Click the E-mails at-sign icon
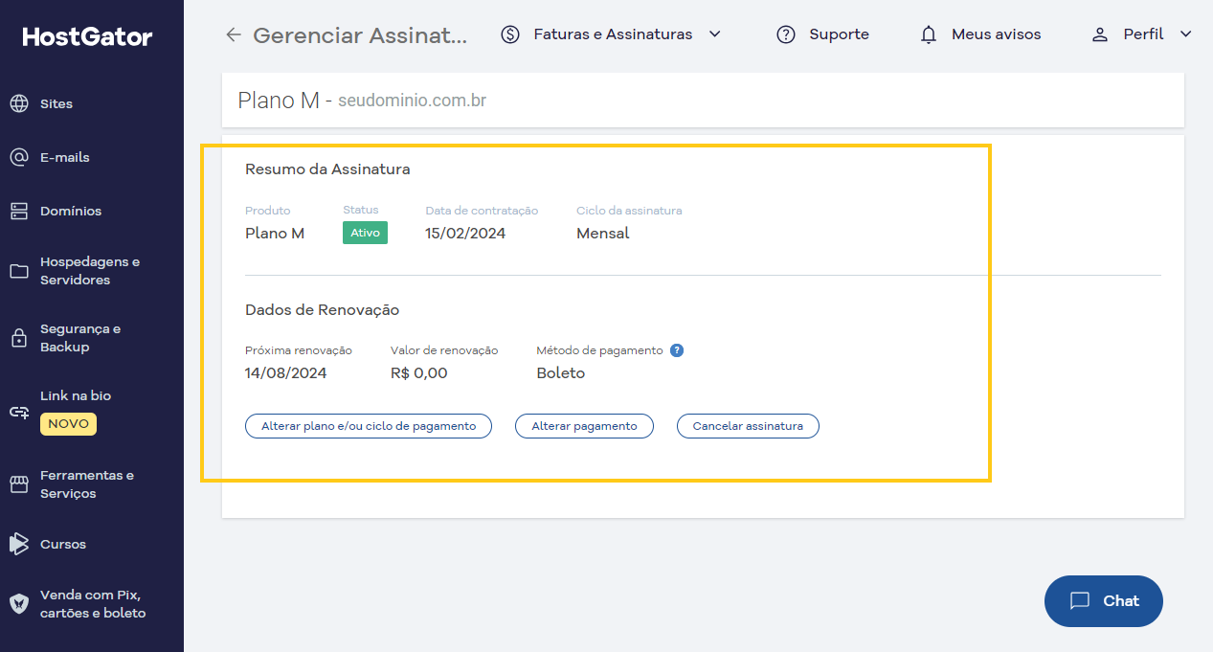 (19, 157)
